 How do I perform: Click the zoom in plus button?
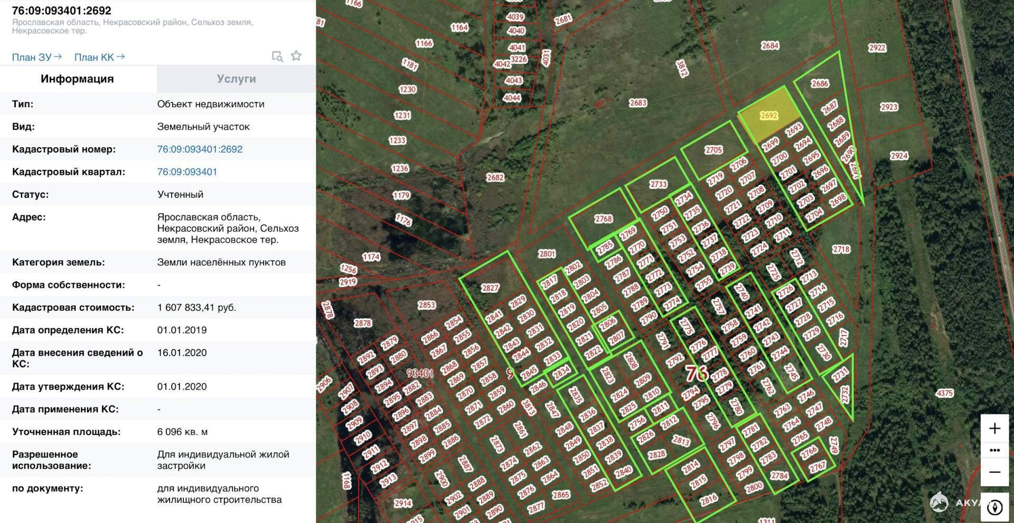pos(994,428)
